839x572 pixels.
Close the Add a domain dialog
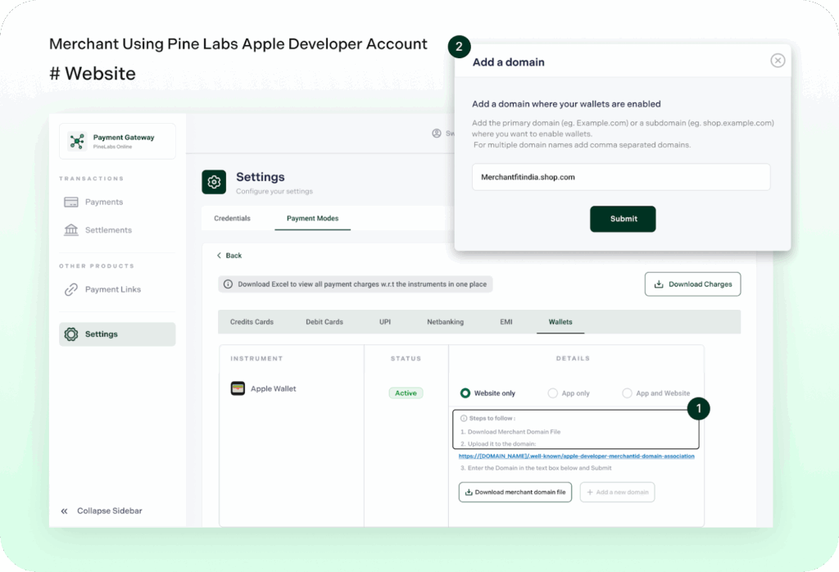[x=778, y=61]
